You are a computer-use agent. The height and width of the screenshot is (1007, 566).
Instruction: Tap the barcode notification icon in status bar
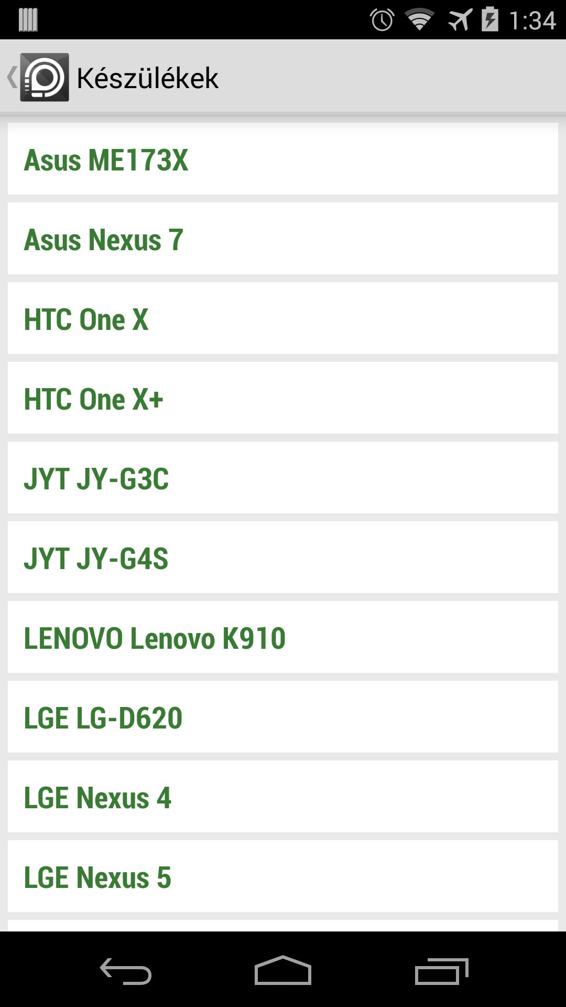(x=28, y=20)
